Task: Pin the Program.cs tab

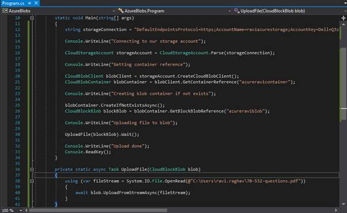Action: 29,3
